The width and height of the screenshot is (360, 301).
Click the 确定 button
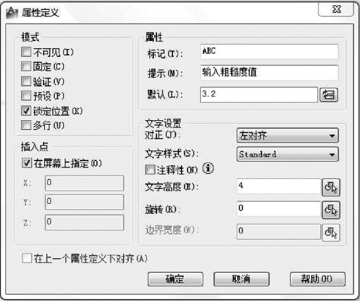coord(176,279)
